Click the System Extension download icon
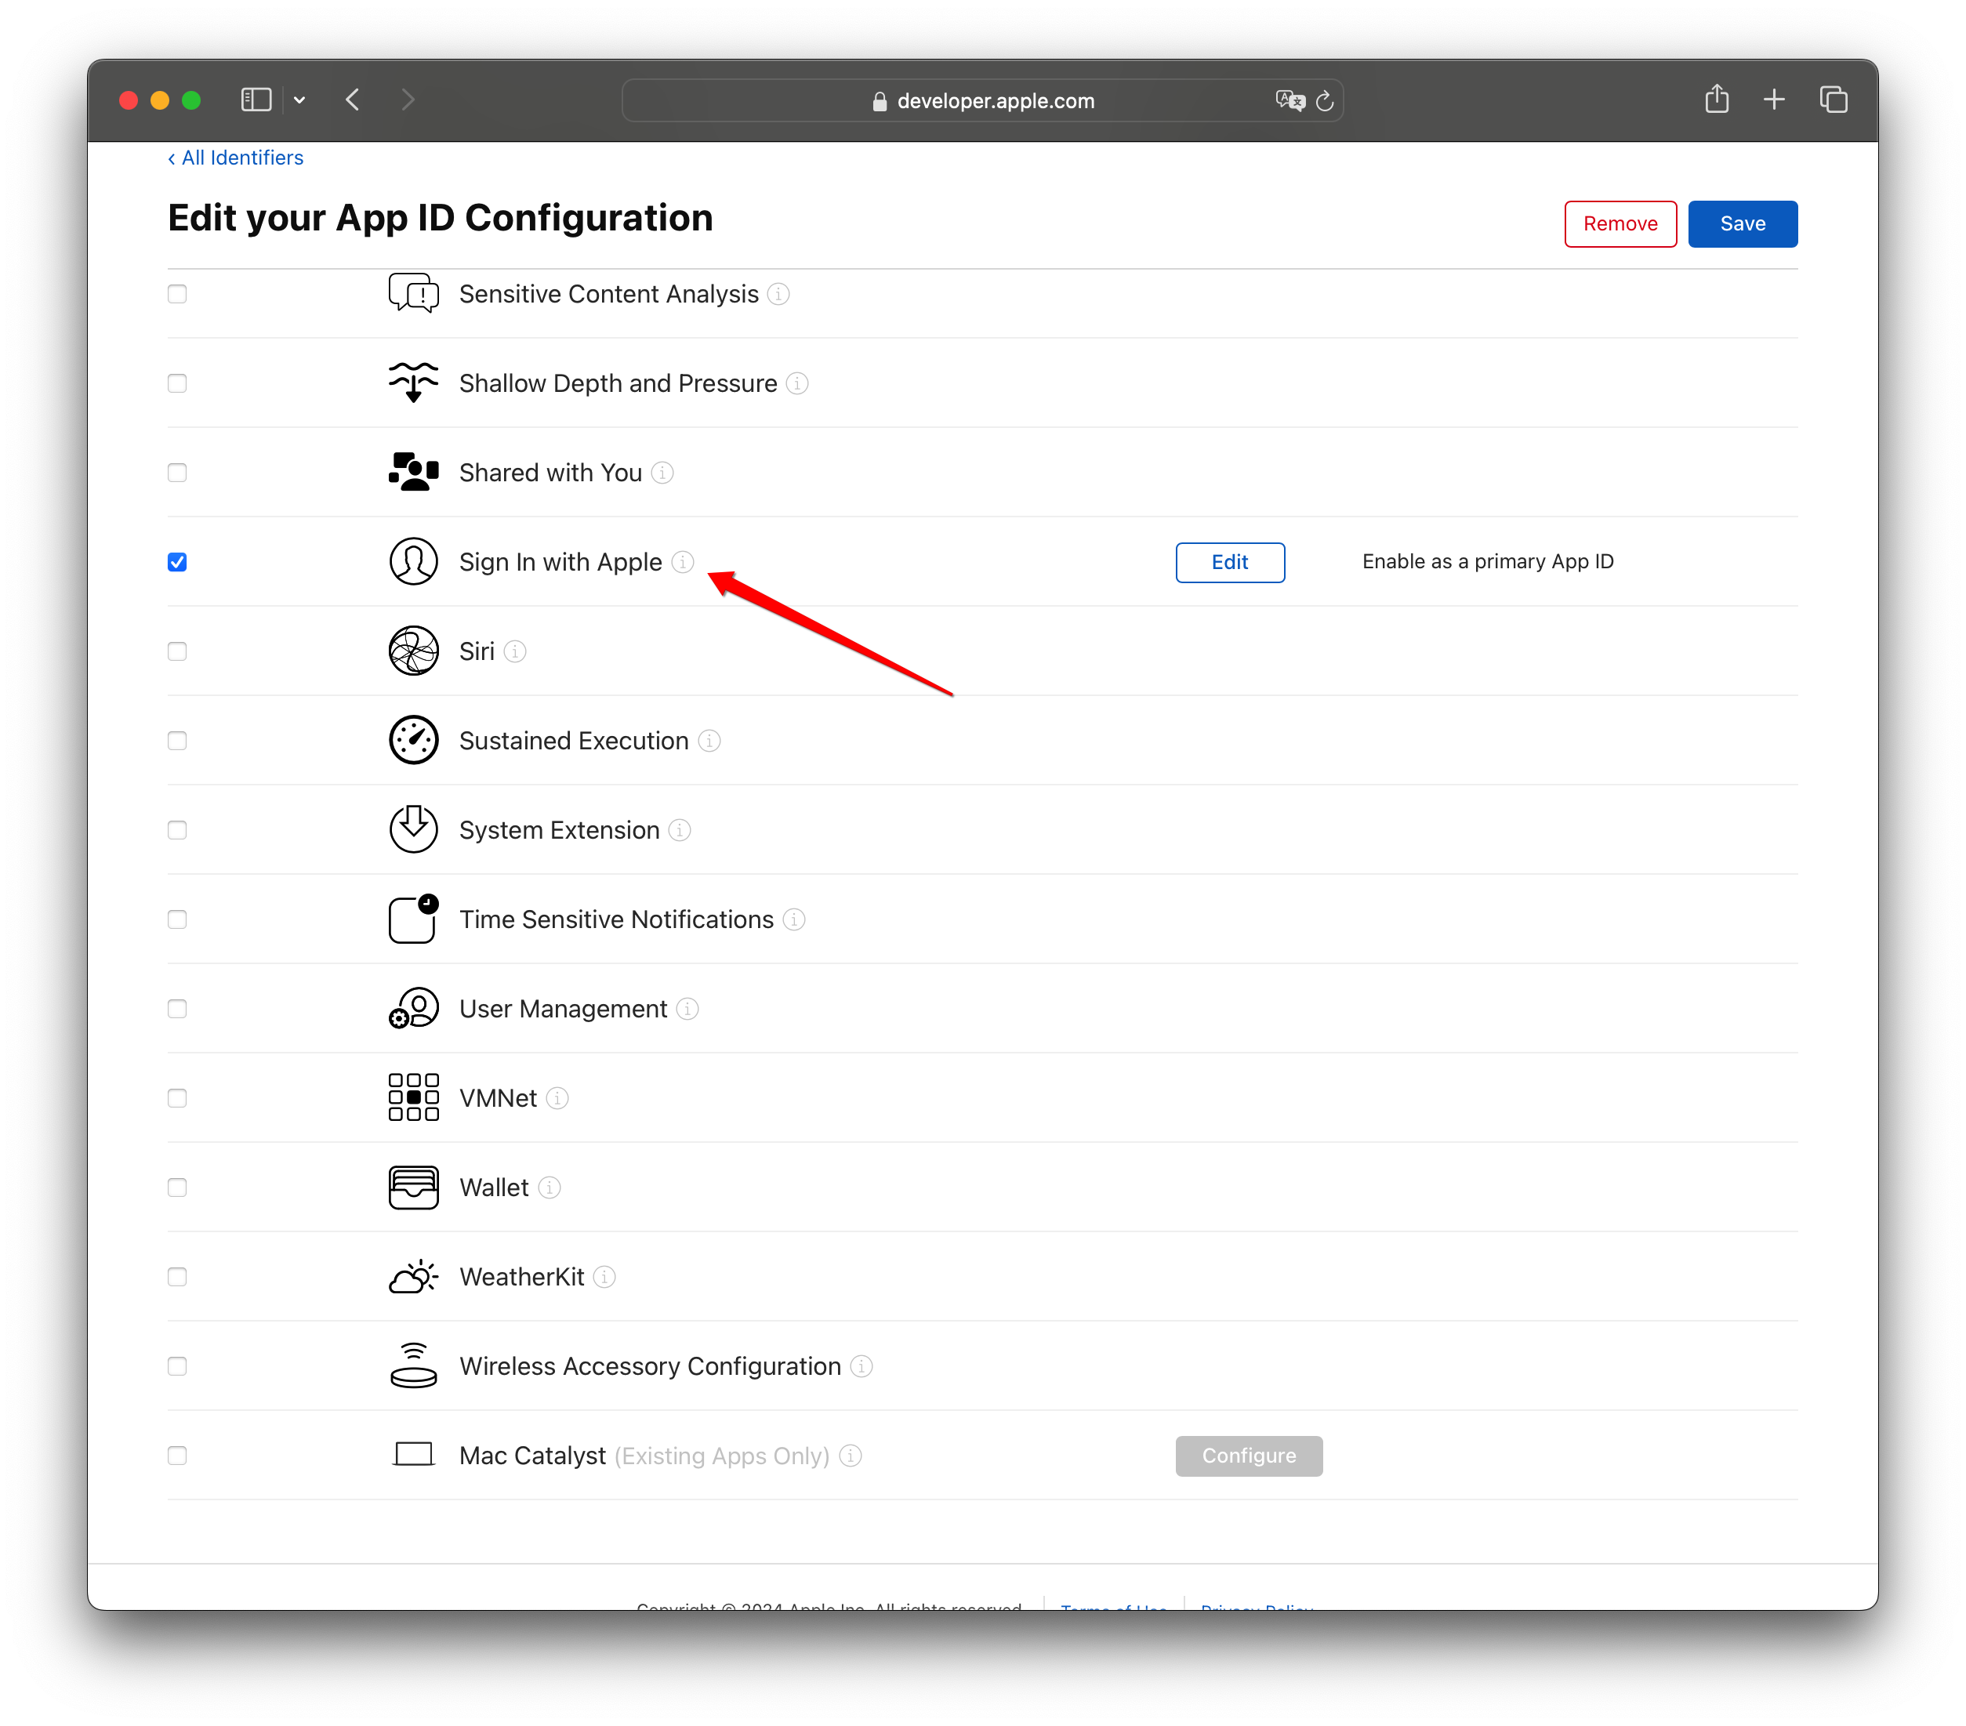 414,829
